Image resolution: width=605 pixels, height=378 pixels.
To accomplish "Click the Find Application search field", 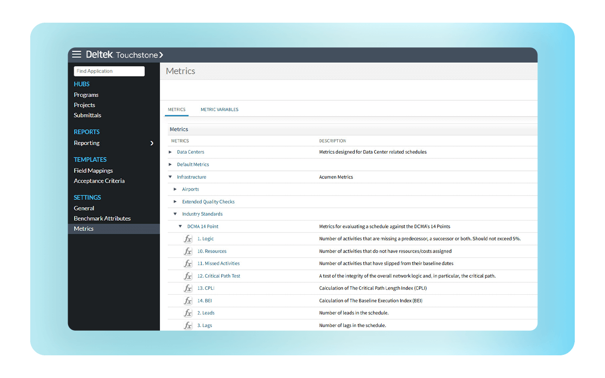I will coord(109,71).
